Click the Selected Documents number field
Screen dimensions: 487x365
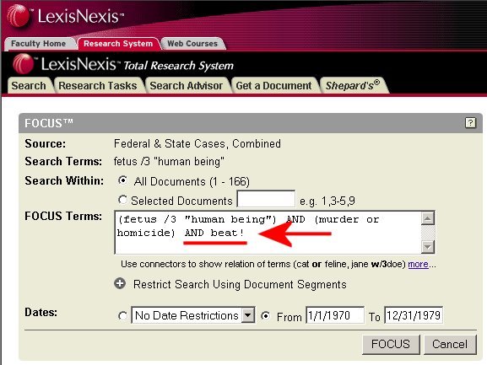pyautogui.click(x=266, y=199)
